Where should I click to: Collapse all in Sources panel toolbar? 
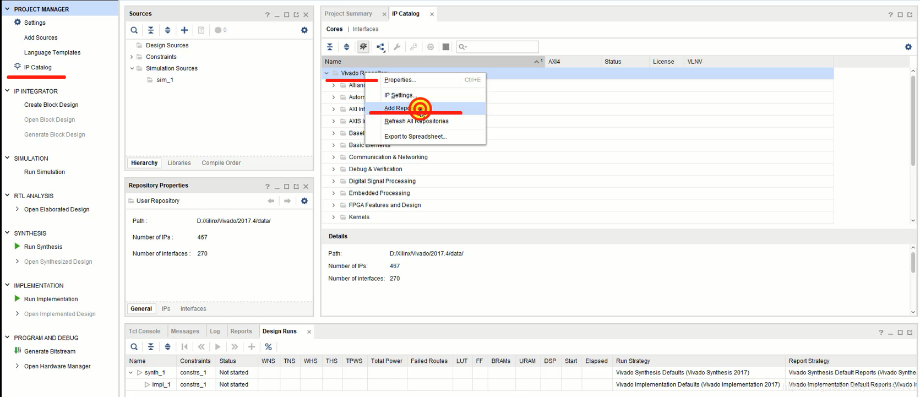(x=151, y=30)
